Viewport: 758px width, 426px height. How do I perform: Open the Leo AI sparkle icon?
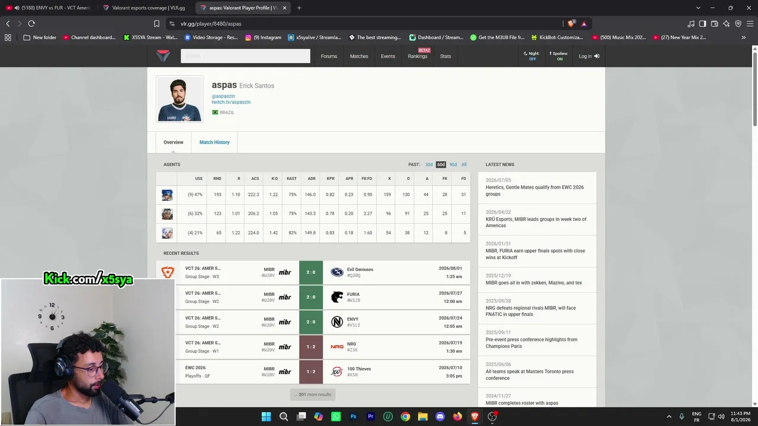click(726, 24)
